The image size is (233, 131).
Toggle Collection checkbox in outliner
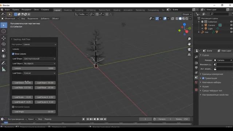pos(202,22)
